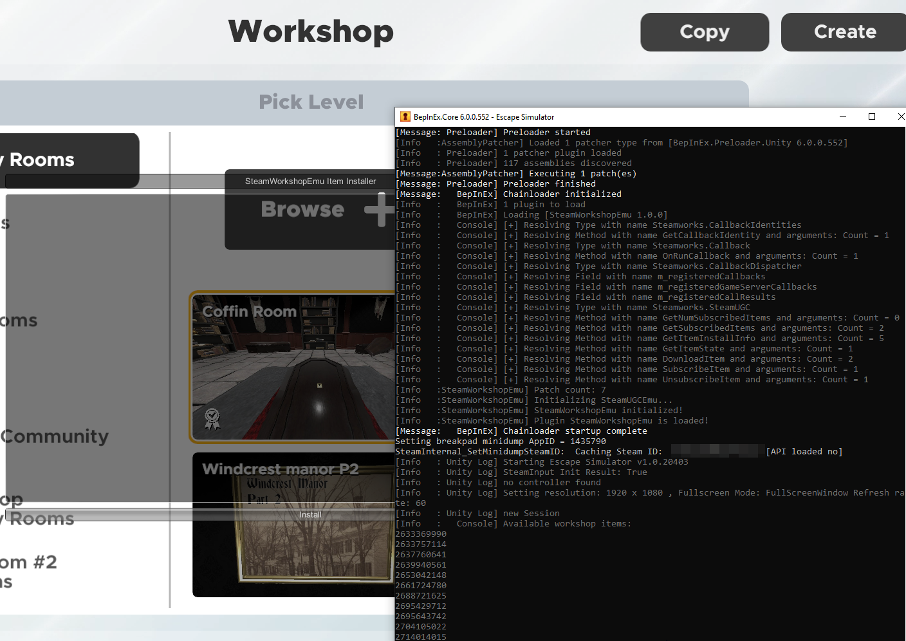Click the 'Plugin SteamWorkshopEmu is loaded!' line
This screenshot has height=641, width=906.
click(552, 421)
